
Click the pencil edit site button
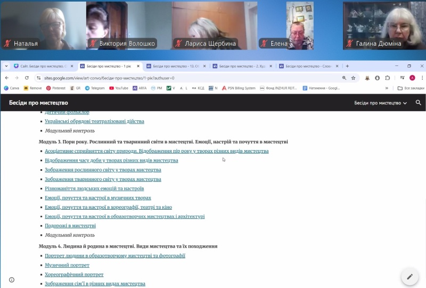click(x=409, y=277)
